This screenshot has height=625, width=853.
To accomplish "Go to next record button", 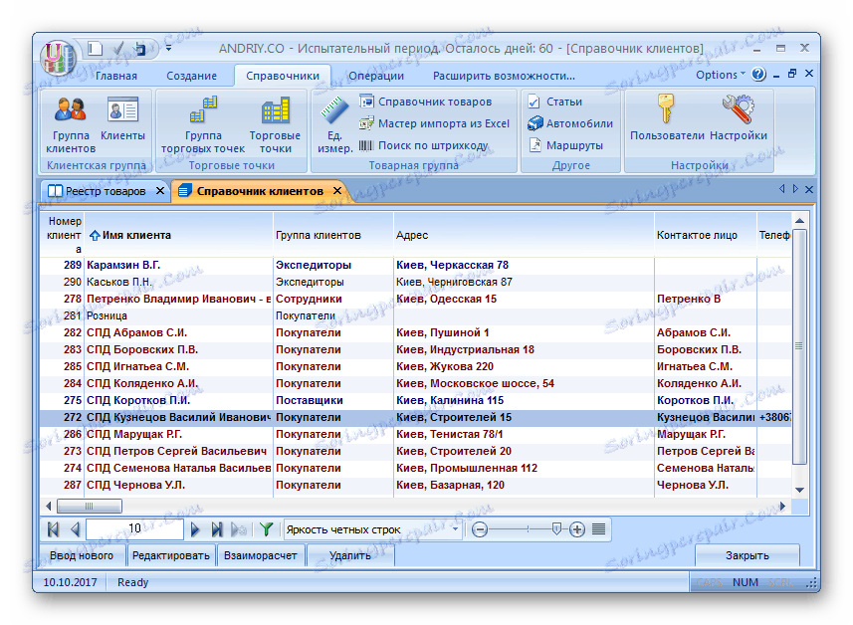I will [195, 529].
